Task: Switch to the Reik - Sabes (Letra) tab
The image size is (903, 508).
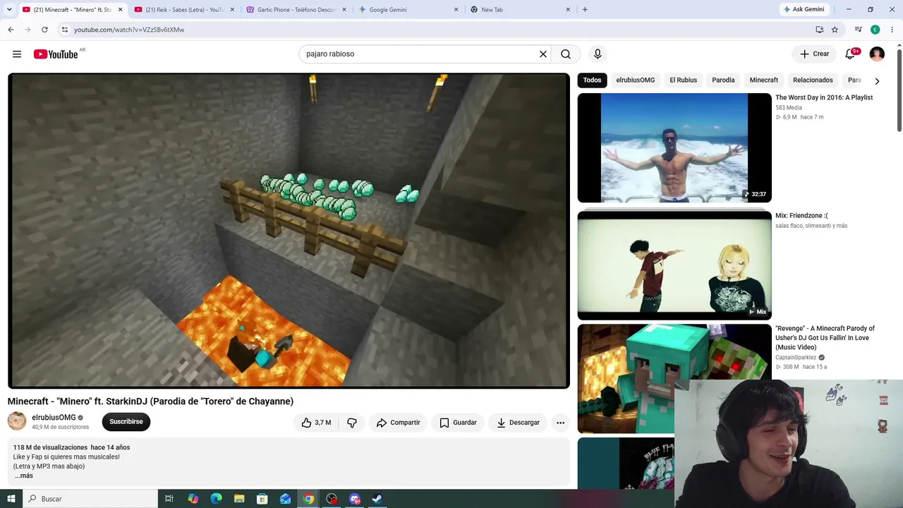Action: click(x=183, y=10)
